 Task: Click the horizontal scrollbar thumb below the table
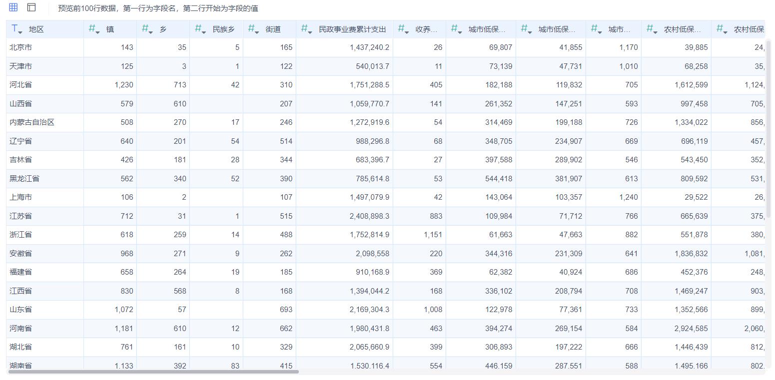pos(153,372)
